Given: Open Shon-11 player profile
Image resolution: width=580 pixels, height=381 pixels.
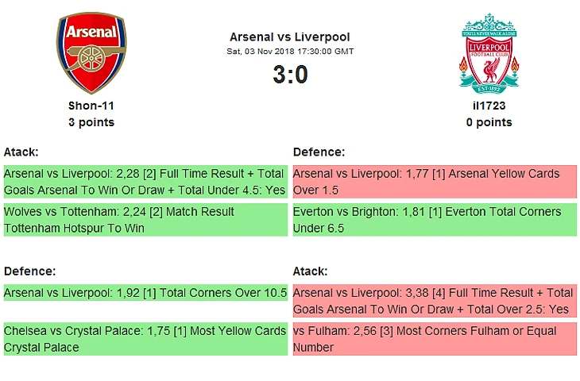Looking at the screenshot, I should (x=91, y=106).
